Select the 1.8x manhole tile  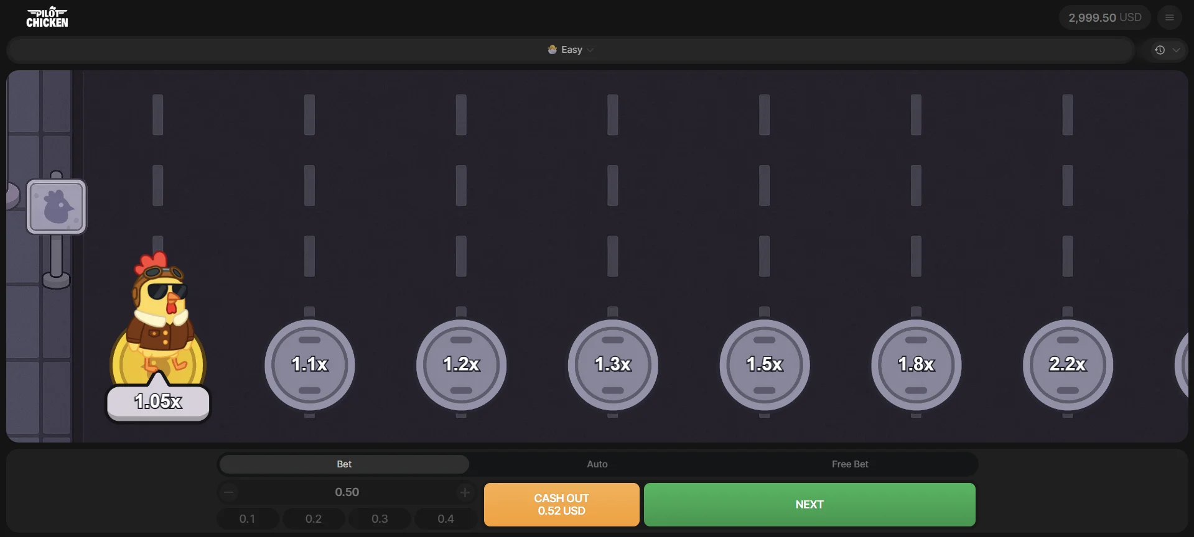[x=916, y=364]
